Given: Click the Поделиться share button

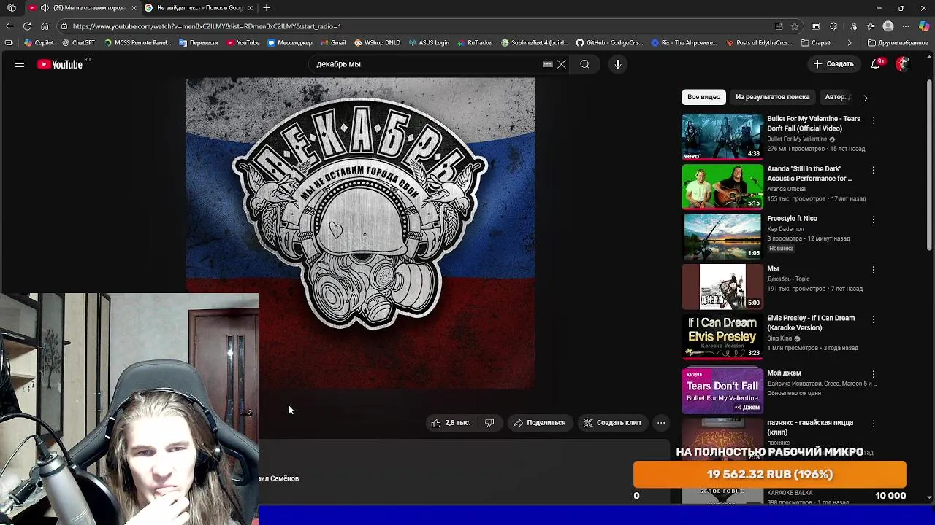Looking at the screenshot, I should 540,423.
